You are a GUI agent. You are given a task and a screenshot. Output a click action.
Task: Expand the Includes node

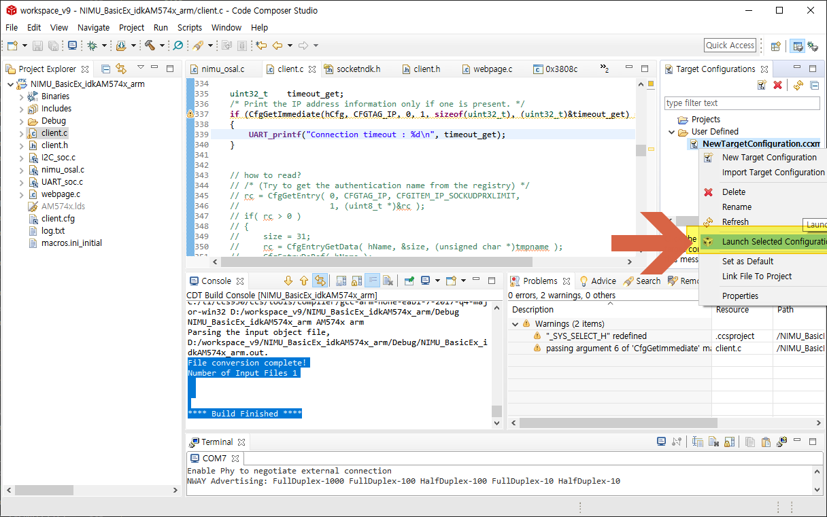tap(21, 109)
